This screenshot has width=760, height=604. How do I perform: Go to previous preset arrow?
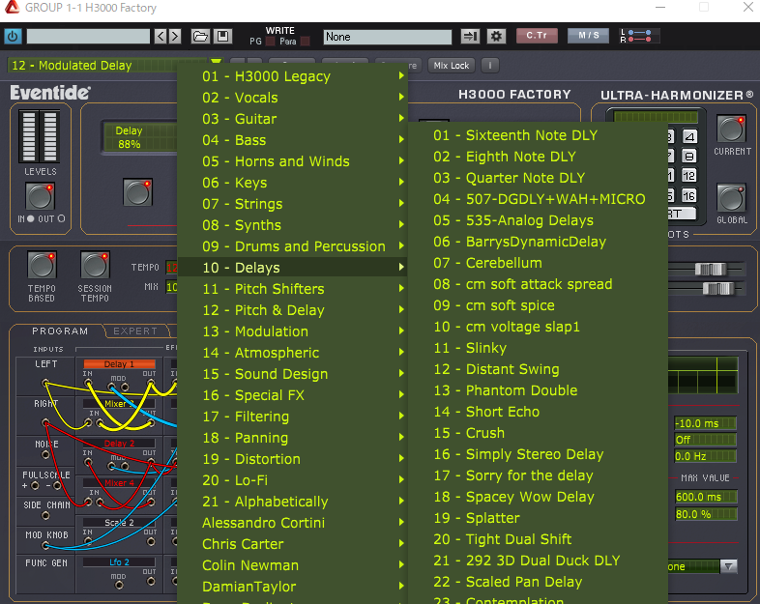pos(161,37)
